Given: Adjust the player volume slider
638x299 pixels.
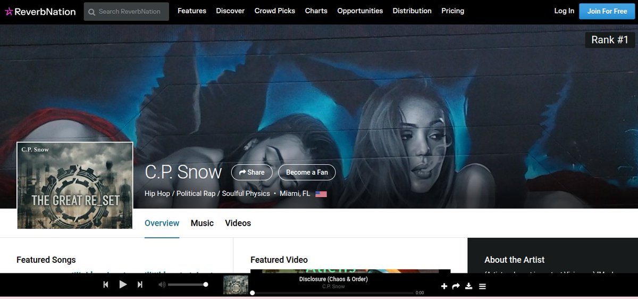Looking at the screenshot, I should pos(188,285).
